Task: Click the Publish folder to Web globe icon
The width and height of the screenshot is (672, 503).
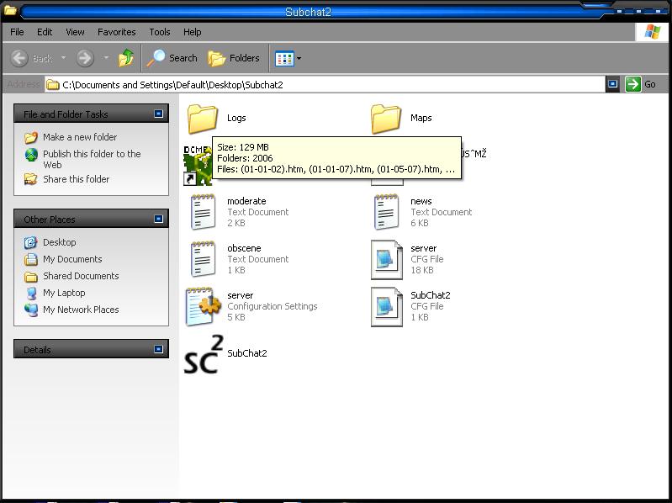Action: coord(31,155)
